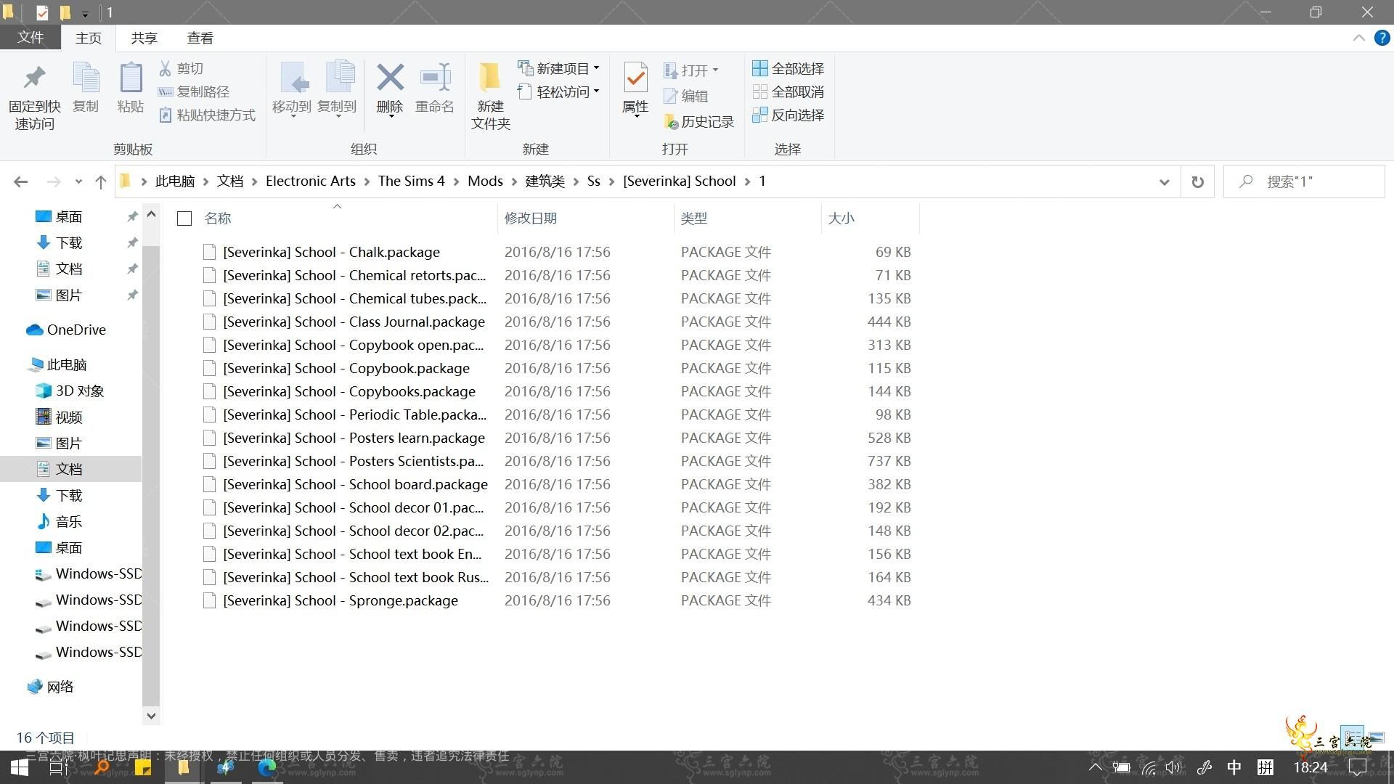Expand New item (新建项目) dropdown
Viewport: 1394px width, 784px height.
click(x=597, y=68)
